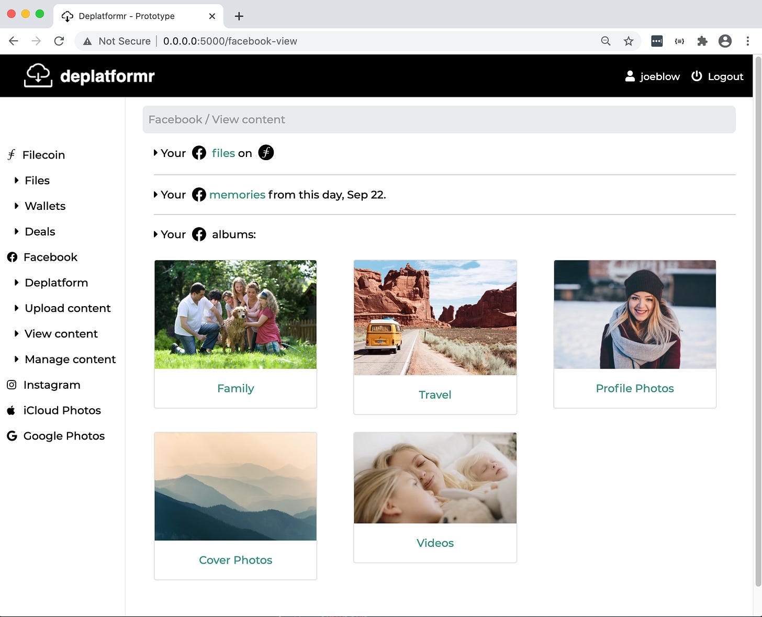Bookmark this page with the star icon
Screen dimensions: 762x617
(x=629, y=41)
